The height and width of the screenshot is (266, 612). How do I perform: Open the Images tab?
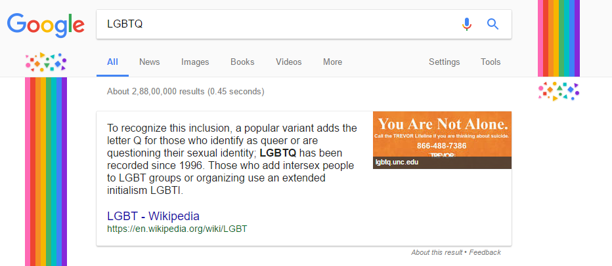pos(195,62)
